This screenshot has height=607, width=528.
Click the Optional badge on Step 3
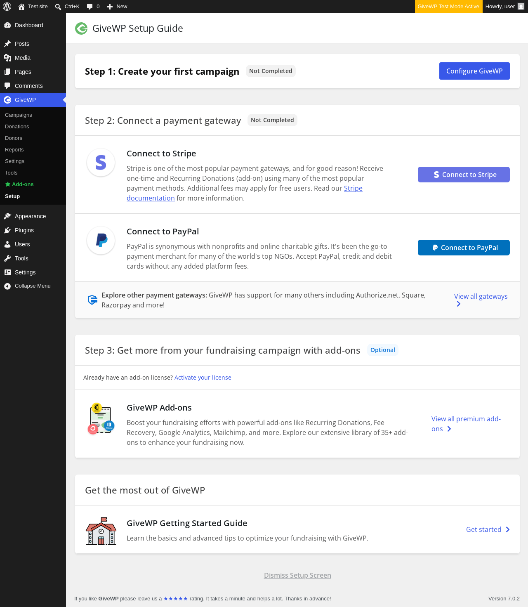click(x=383, y=350)
